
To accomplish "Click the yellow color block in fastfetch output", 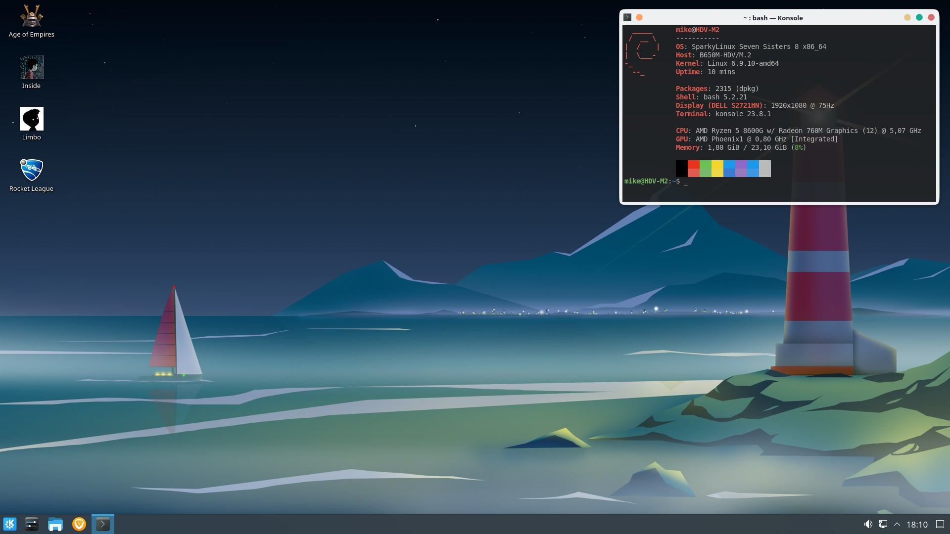I will [x=717, y=169].
